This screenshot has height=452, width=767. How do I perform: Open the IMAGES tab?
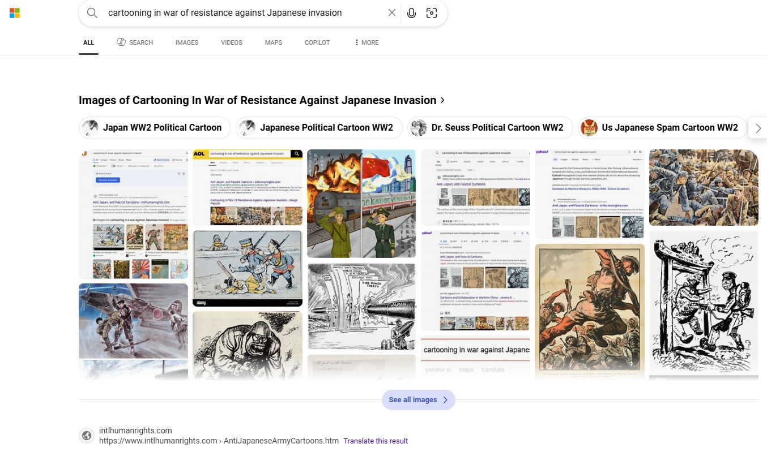(x=187, y=42)
